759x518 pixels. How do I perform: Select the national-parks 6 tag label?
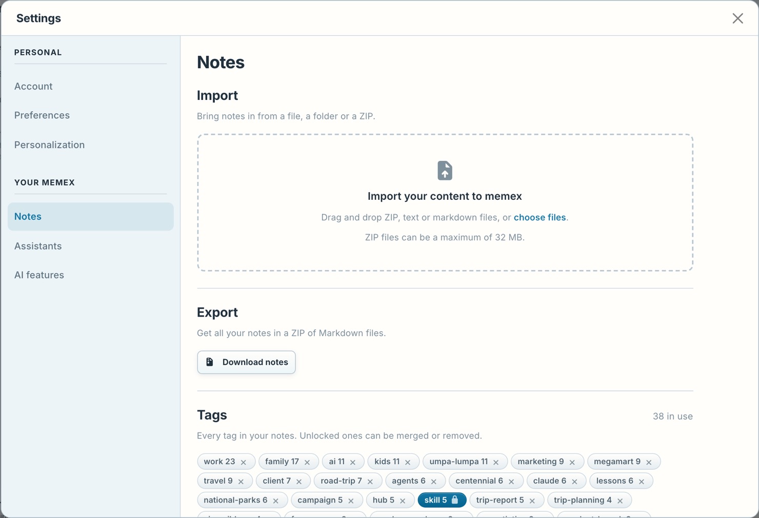(235, 500)
